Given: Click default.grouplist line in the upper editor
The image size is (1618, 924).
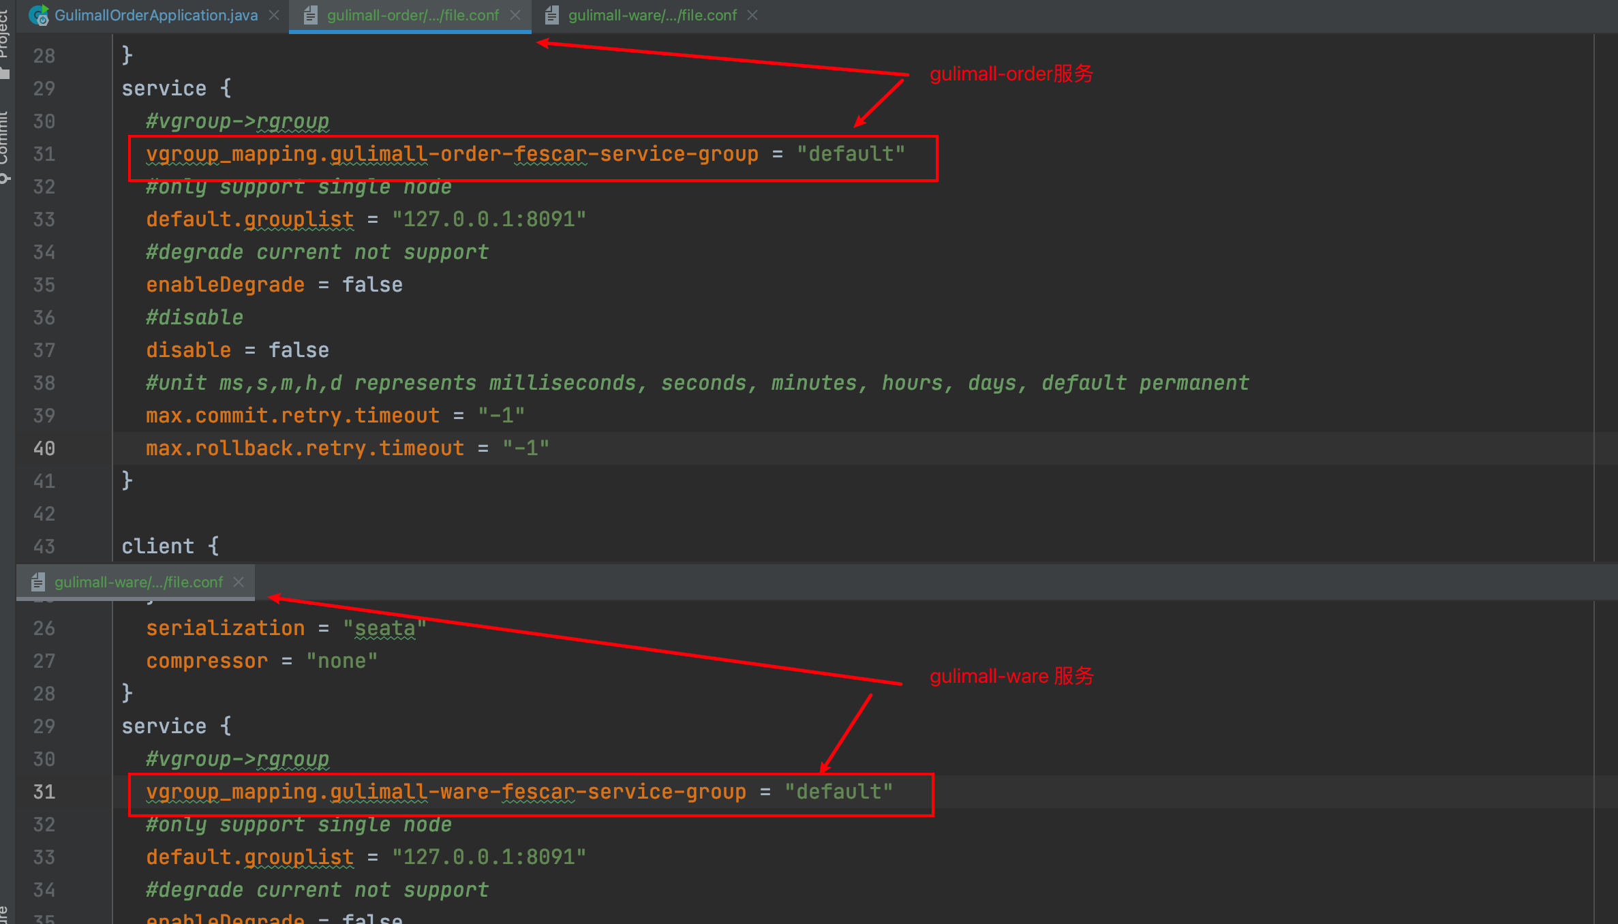Looking at the screenshot, I should point(366,219).
